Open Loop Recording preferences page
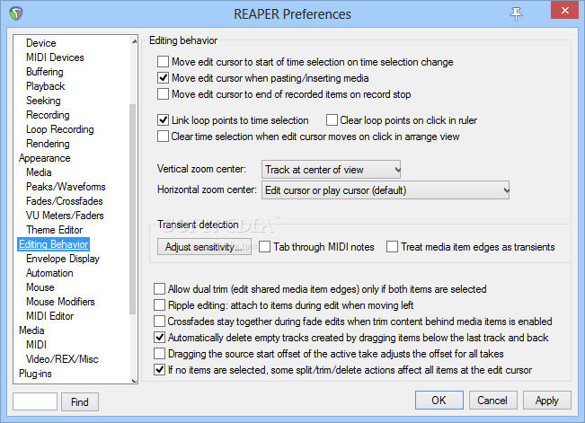 click(x=59, y=129)
